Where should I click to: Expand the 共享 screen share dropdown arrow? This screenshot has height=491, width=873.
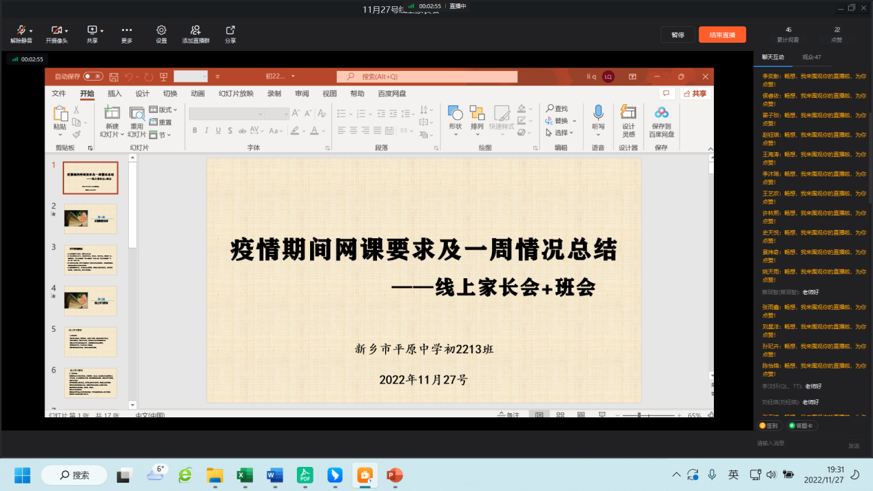coord(102,30)
